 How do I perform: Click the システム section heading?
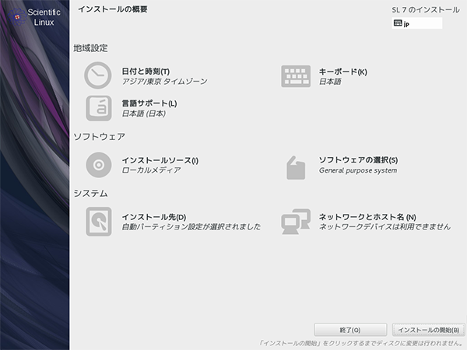click(x=90, y=194)
